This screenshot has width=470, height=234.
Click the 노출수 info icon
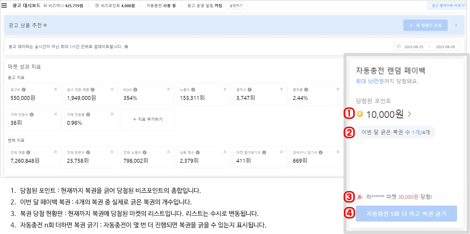point(193,90)
